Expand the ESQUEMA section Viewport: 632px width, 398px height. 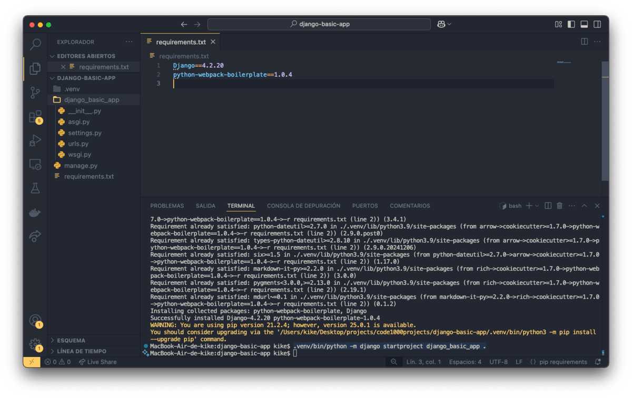click(x=94, y=340)
